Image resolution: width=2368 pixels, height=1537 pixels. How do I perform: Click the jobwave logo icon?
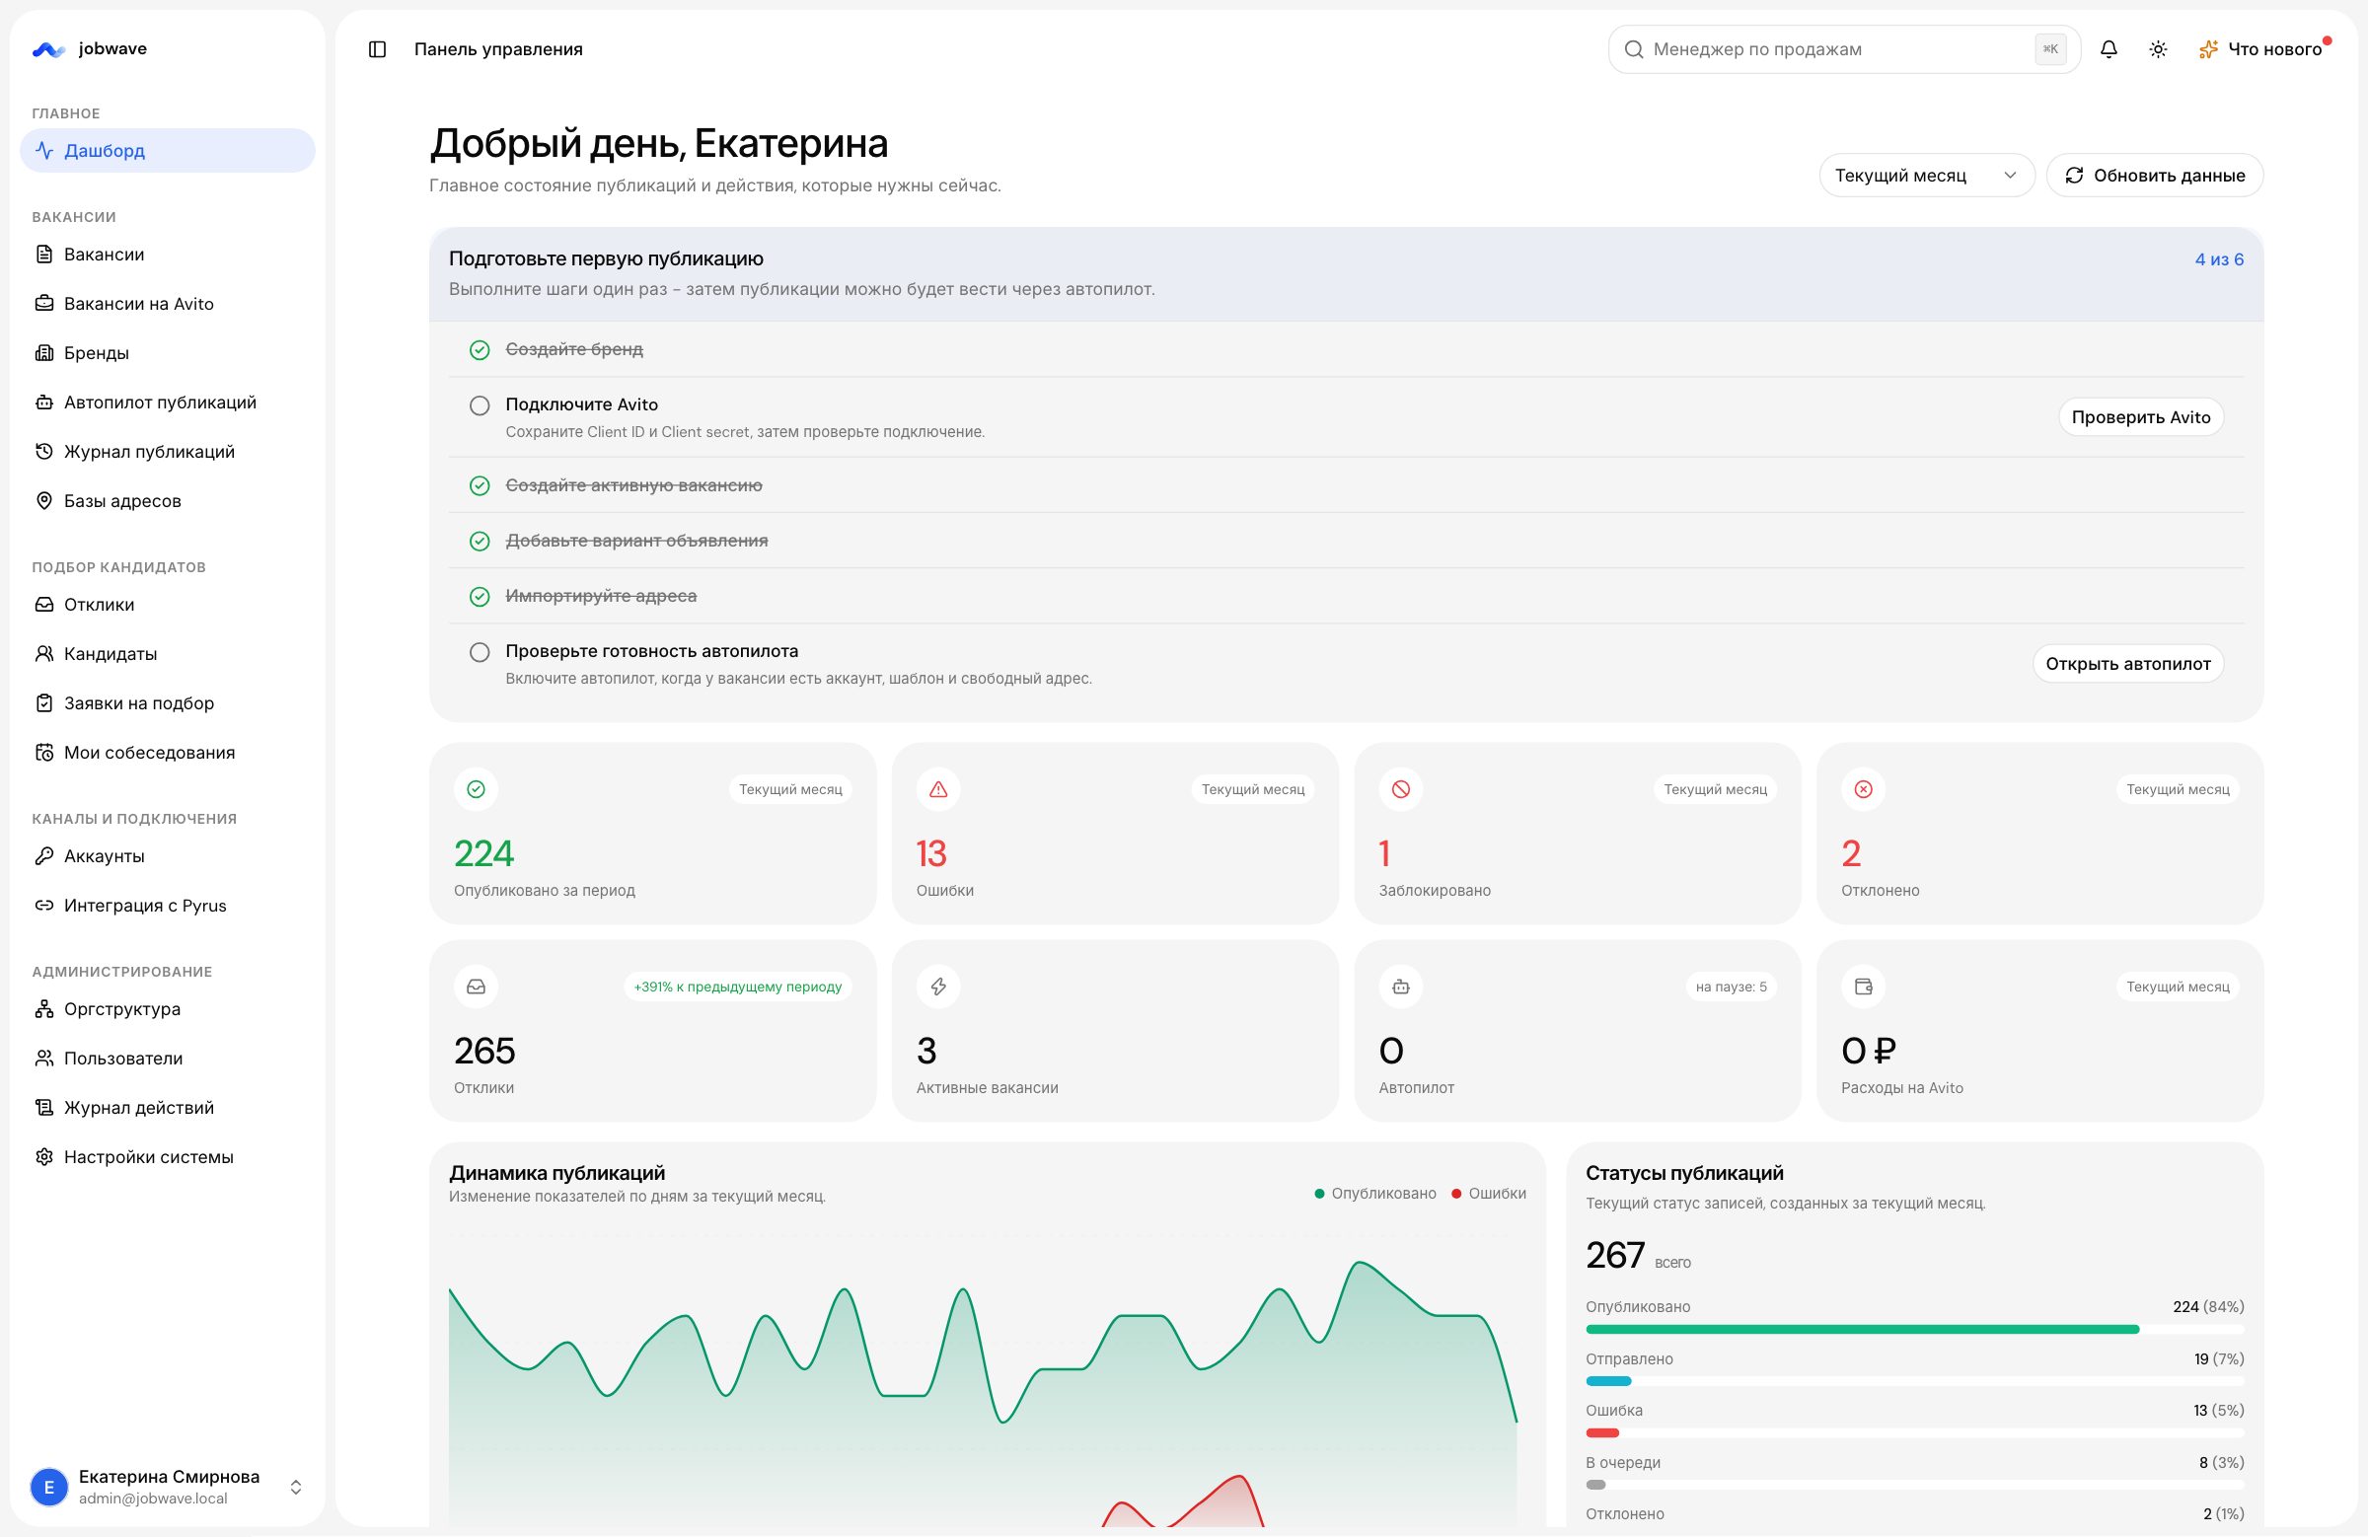48,49
